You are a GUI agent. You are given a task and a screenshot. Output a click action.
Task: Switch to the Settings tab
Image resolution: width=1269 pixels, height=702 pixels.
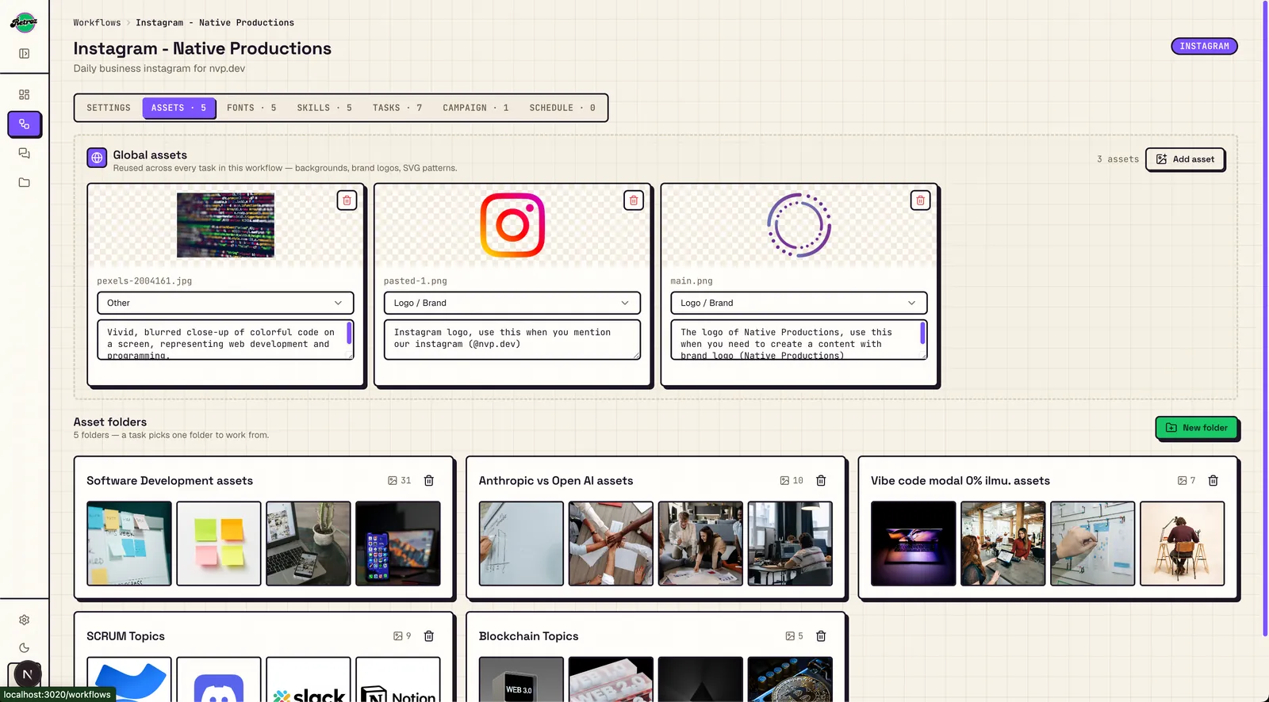(109, 108)
